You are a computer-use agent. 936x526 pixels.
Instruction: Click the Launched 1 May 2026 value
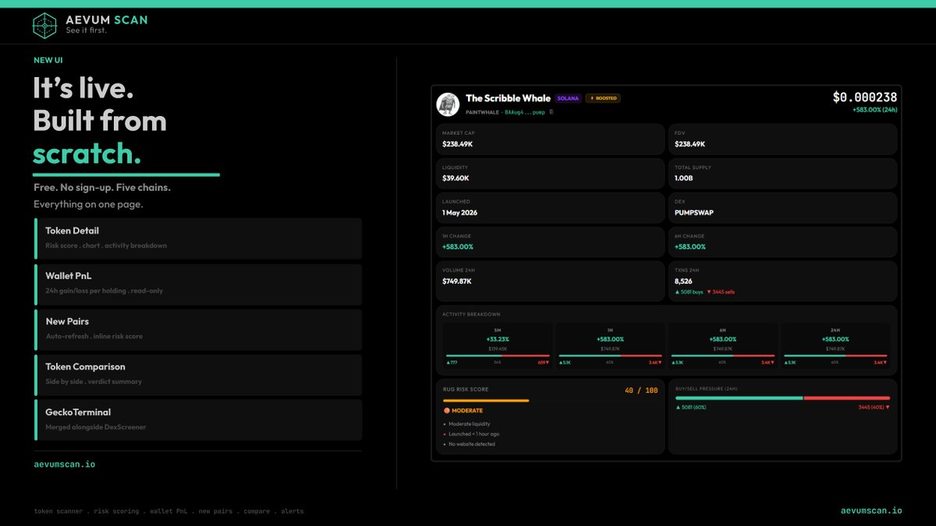click(459, 213)
